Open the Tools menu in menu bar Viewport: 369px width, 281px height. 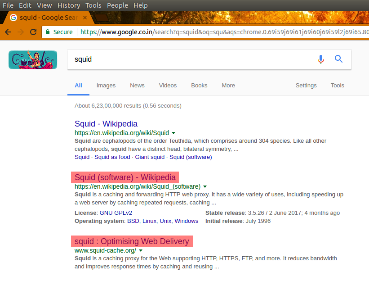93,5
